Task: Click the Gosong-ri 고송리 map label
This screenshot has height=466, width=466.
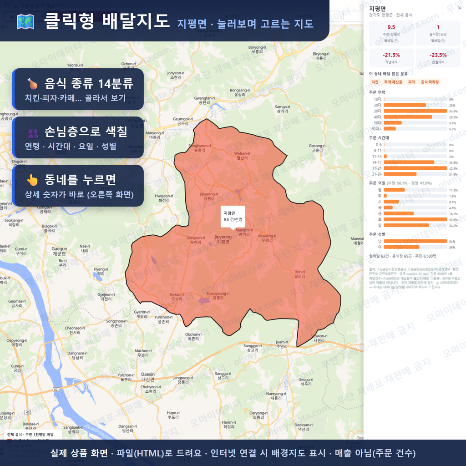Action: point(317,148)
